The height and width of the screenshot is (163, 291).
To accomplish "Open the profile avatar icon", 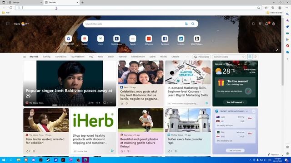I will pos(280,8).
